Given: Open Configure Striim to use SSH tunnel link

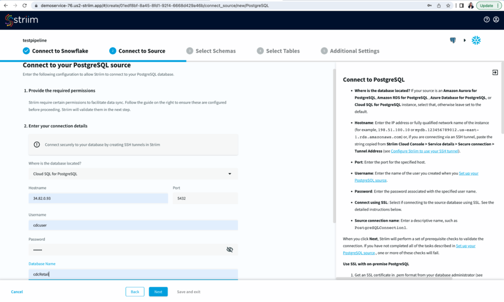Looking at the screenshot, I should coord(425,151).
